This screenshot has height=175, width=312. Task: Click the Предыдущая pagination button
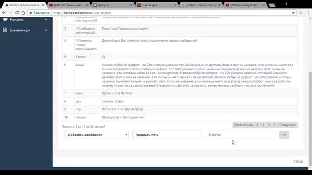(x=243, y=125)
